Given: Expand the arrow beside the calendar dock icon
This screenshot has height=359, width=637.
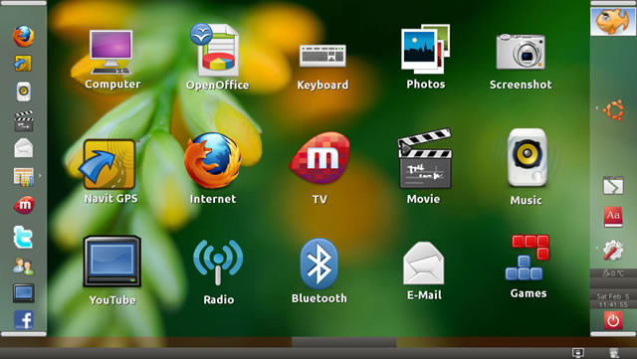Looking at the screenshot, I should (x=40, y=176).
